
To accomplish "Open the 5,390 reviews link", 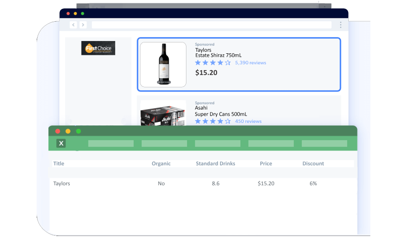I will click(251, 63).
